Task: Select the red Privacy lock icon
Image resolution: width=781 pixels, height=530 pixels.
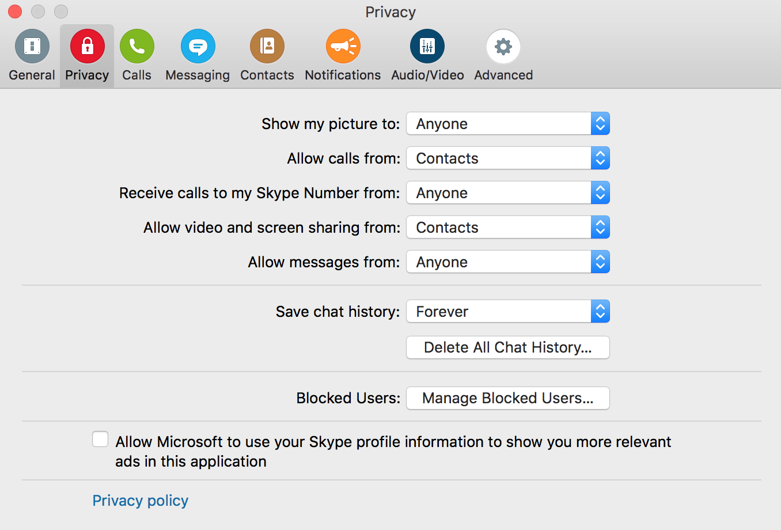Action: [87, 47]
